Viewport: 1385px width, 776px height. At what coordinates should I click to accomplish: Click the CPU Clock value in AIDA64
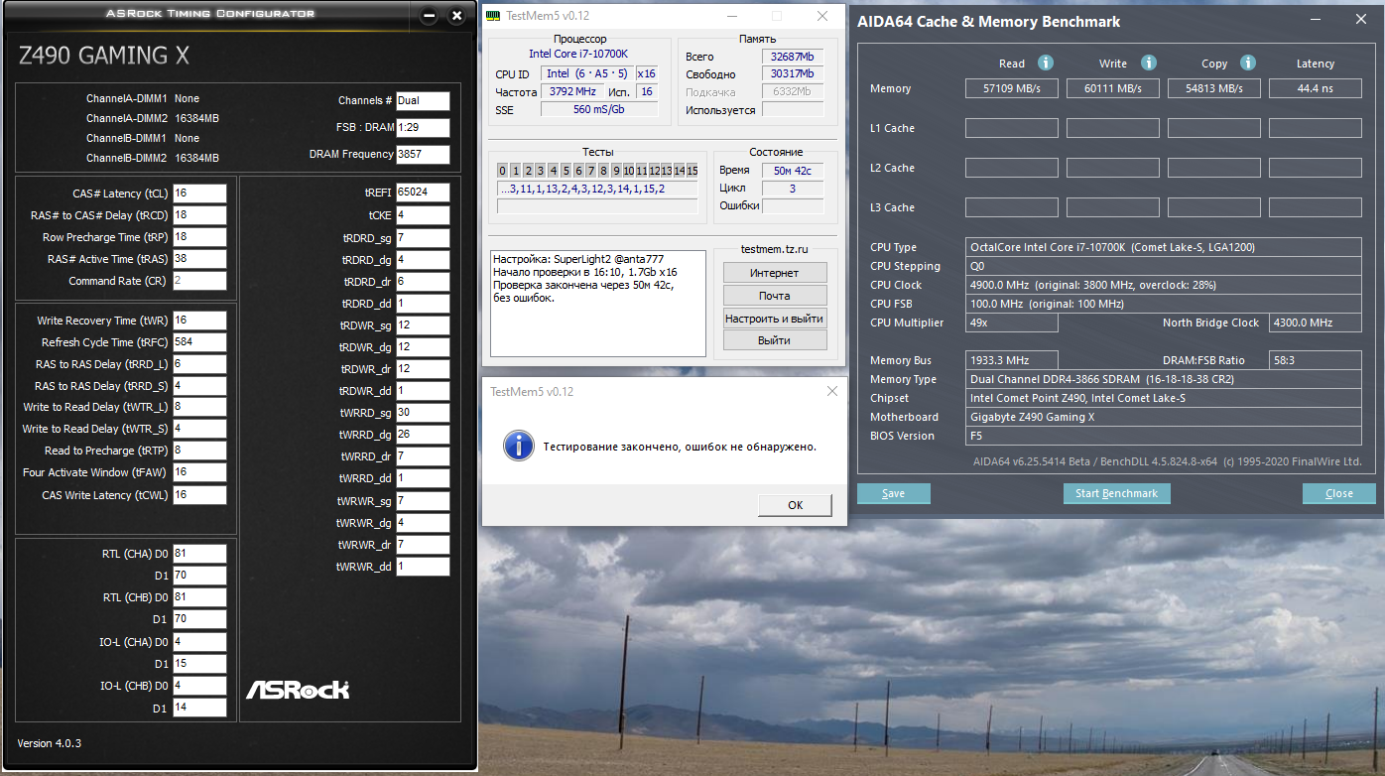(x=1166, y=285)
